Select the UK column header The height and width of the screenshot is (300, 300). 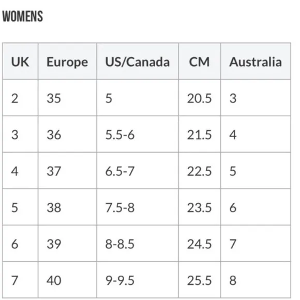tap(20, 61)
